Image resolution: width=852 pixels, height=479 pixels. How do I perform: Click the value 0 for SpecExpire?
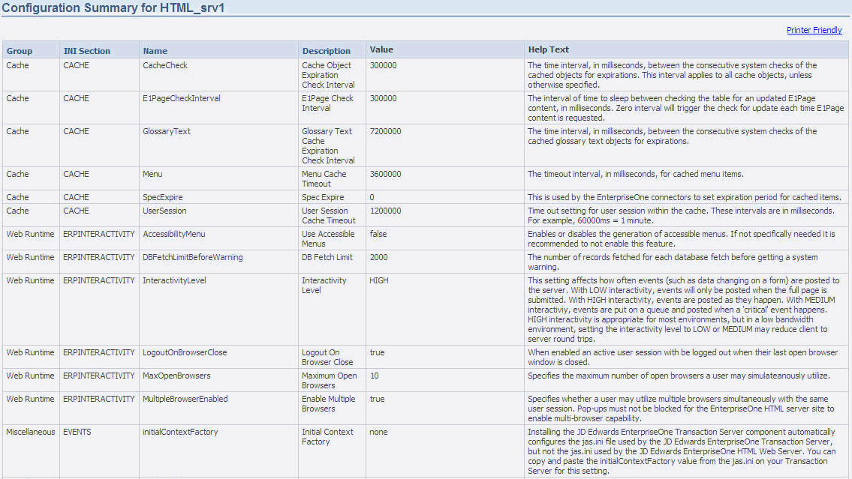372,197
